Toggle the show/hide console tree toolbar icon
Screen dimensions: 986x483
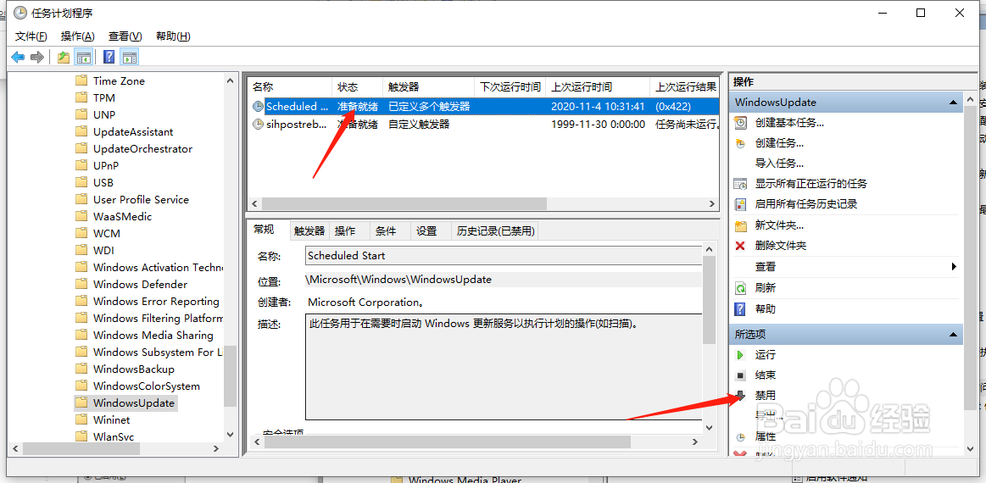tap(83, 58)
